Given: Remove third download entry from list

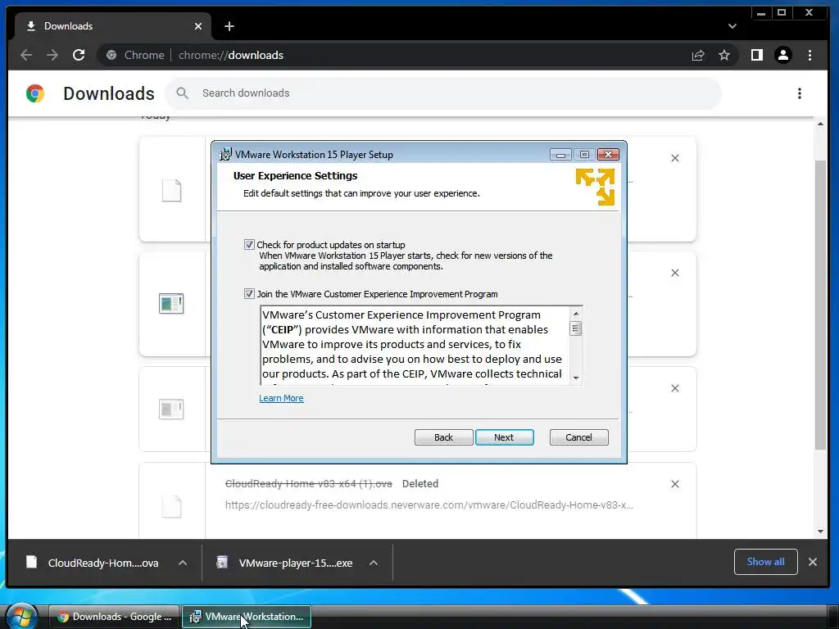Looking at the screenshot, I should pyautogui.click(x=675, y=388).
